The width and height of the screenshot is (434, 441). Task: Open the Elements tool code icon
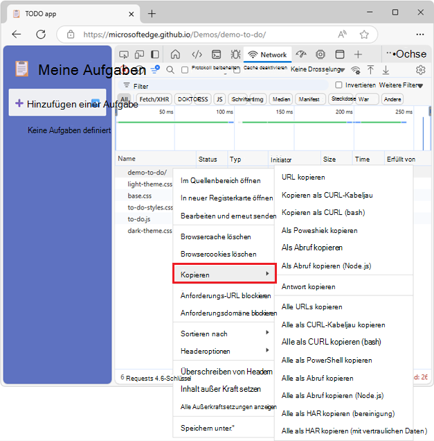tap(197, 54)
